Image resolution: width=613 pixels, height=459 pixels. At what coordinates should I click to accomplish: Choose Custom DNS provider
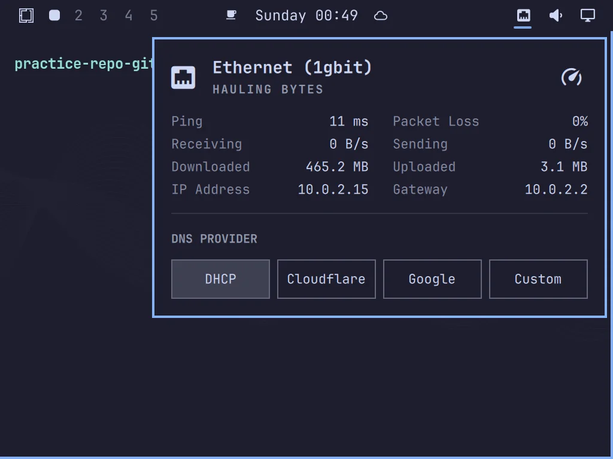point(538,279)
